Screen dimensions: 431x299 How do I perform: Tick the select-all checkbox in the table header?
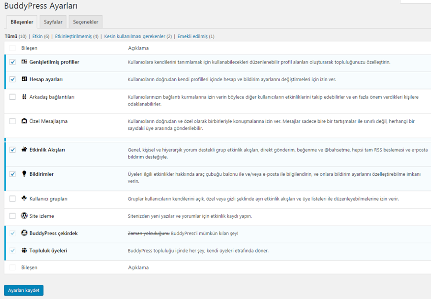click(12, 48)
